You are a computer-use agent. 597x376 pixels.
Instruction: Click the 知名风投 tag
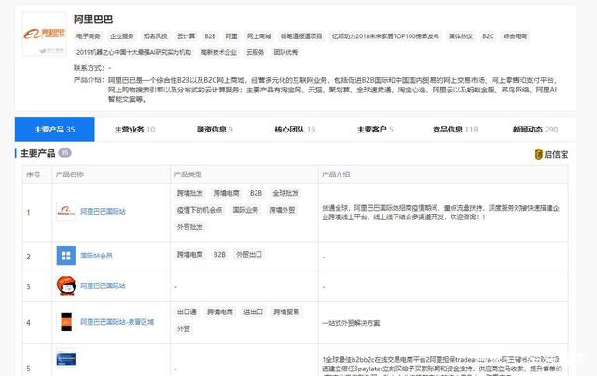(156, 36)
